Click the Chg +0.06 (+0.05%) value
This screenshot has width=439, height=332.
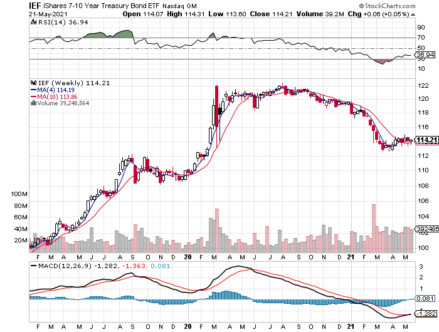point(378,14)
